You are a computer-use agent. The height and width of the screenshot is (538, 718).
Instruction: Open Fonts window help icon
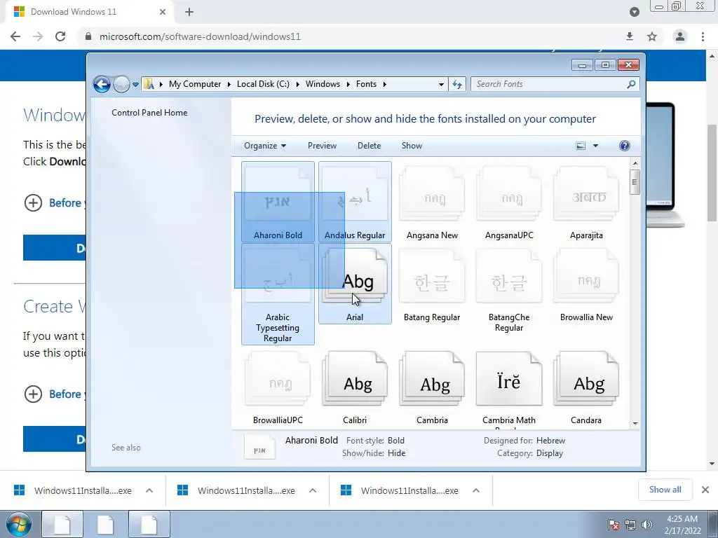pyautogui.click(x=624, y=146)
